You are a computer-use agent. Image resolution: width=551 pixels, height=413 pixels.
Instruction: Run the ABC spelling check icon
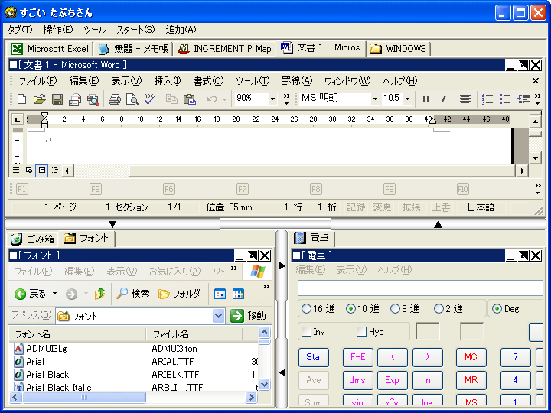150,99
